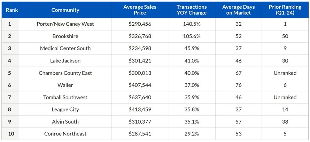Click the Medical Center South cell
Viewport: 310px width, 142px height.
tap(65, 48)
